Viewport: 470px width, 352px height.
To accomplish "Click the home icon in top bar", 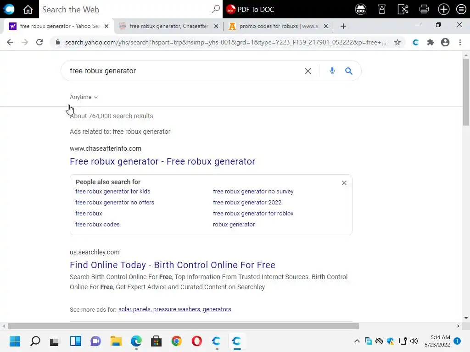I will (x=28, y=9).
